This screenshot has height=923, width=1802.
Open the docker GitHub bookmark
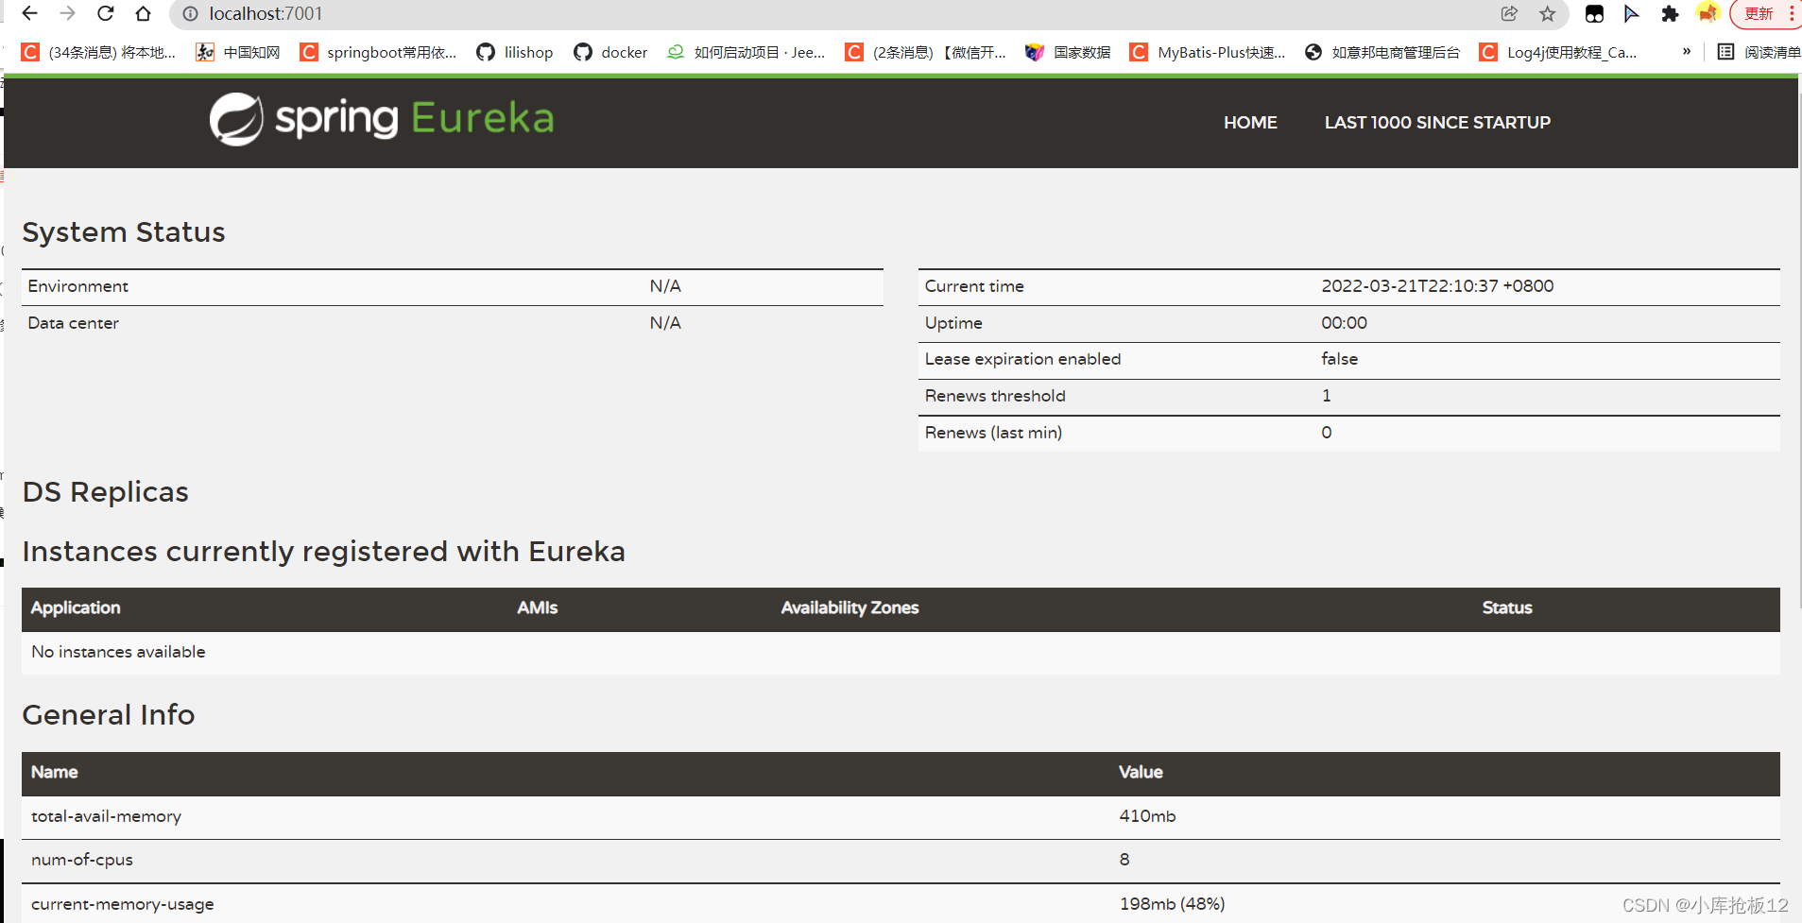(x=610, y=52)
